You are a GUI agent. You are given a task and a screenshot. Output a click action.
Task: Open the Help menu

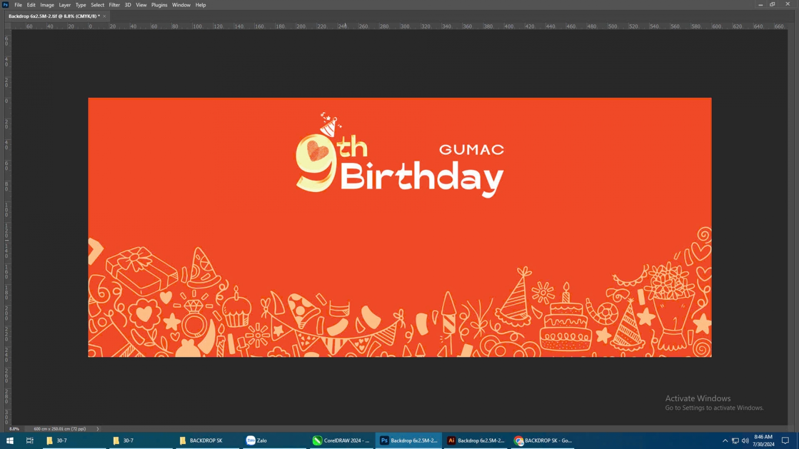point(201,5)
